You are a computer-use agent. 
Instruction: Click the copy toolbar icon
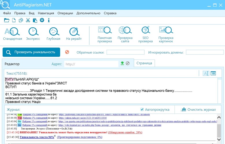[21, 20]
